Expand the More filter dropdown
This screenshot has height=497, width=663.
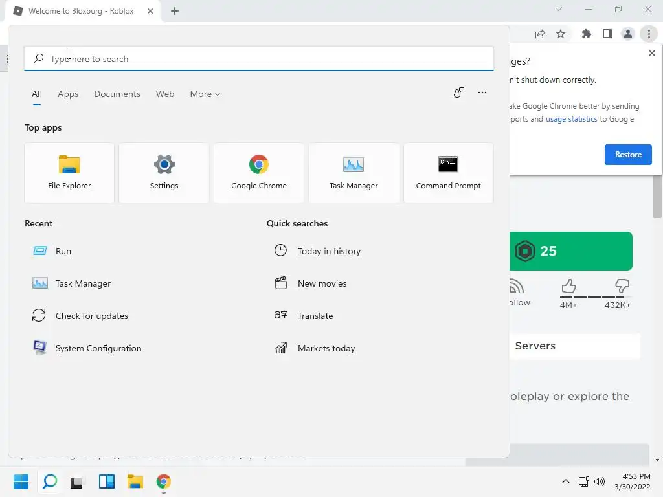(x=205, y=94)
